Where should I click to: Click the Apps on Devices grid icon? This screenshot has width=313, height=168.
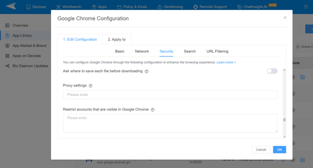pyautogui.click(x=7, y=56)
